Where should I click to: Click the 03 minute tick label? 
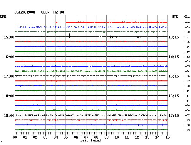(45, 137)
